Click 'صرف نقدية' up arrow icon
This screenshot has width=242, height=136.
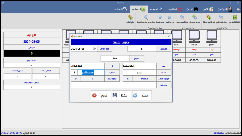pyautogui.click(x=169, y=18)
